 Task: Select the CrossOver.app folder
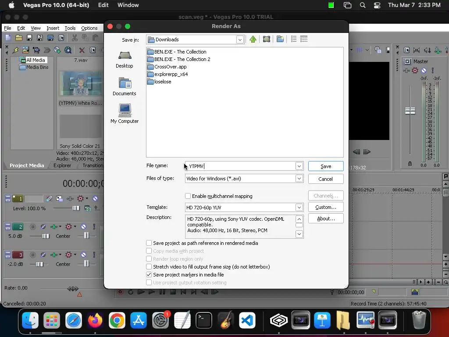167,67
